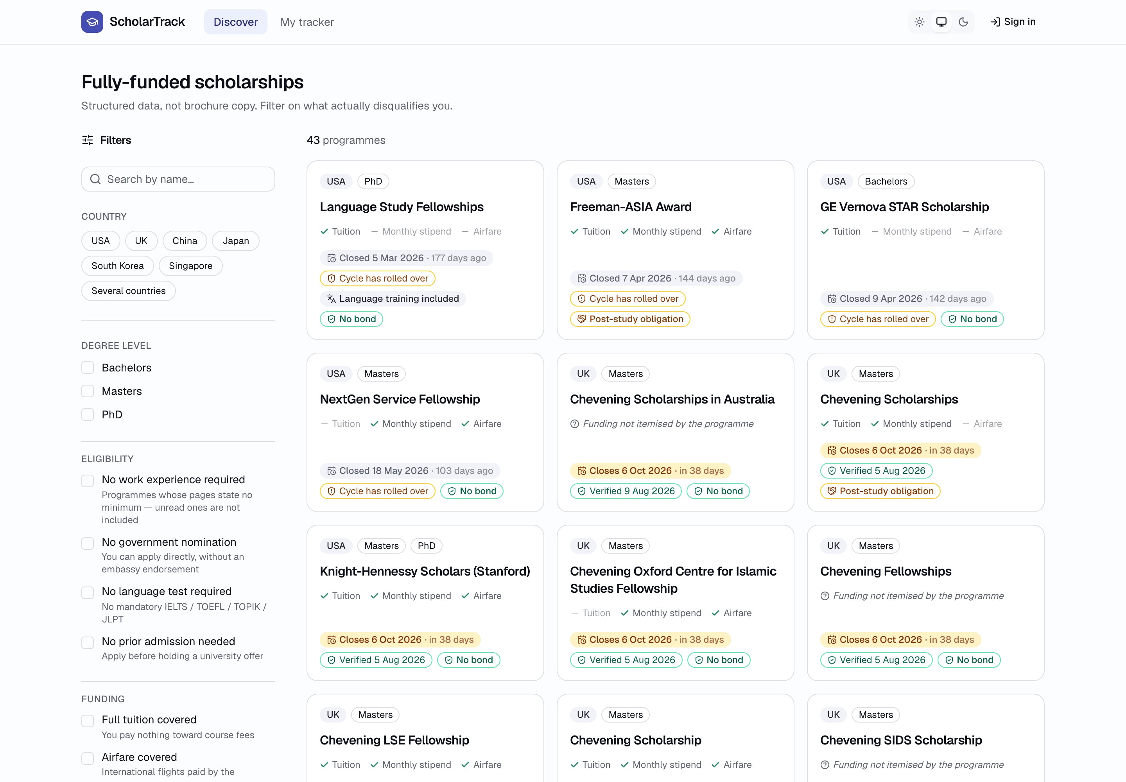
Task: Switch to dark theme moon icon
Action: click(x=963, y=22)
